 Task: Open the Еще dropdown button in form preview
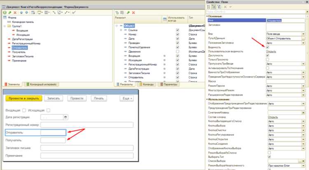(x=127, y=98)
